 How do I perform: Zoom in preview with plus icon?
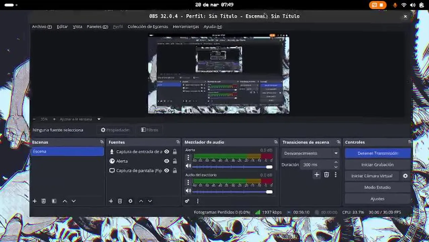[x=54, y=119]
